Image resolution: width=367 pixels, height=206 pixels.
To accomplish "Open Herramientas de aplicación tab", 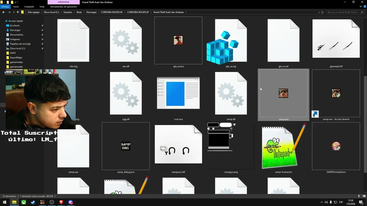I will [63, 7].
